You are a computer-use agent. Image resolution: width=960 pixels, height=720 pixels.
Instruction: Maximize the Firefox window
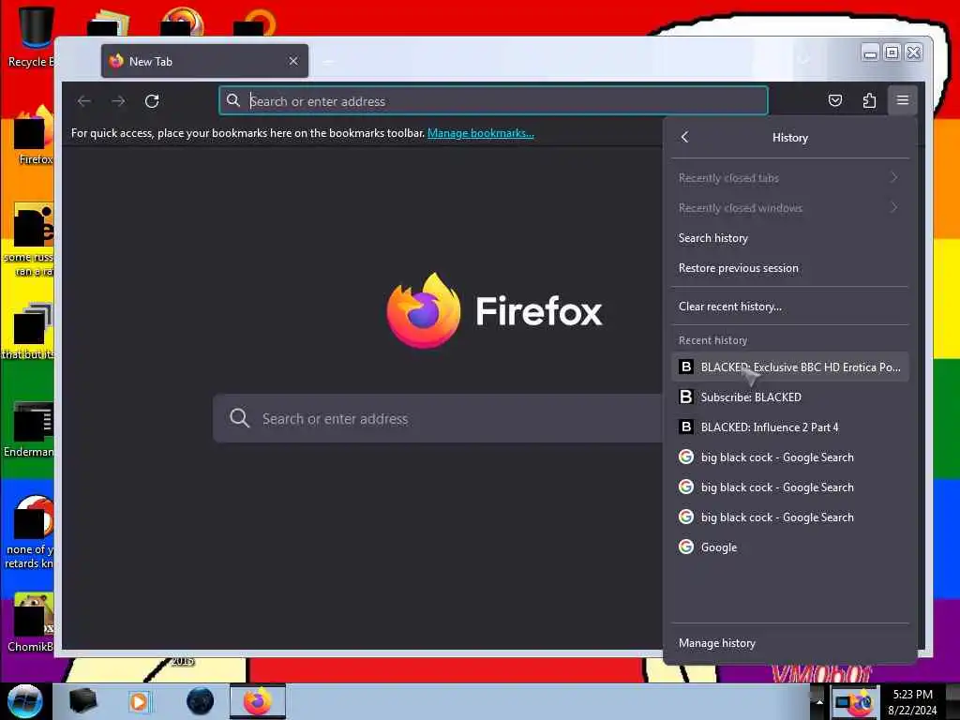(x=892, y=52)
